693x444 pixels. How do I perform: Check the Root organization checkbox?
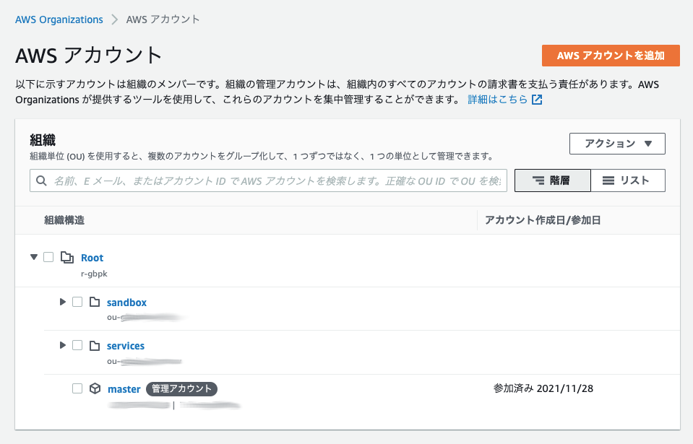(48, 257)
